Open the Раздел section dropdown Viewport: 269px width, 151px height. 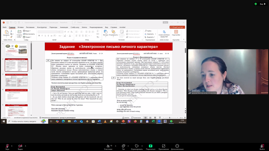click(27, 37)
